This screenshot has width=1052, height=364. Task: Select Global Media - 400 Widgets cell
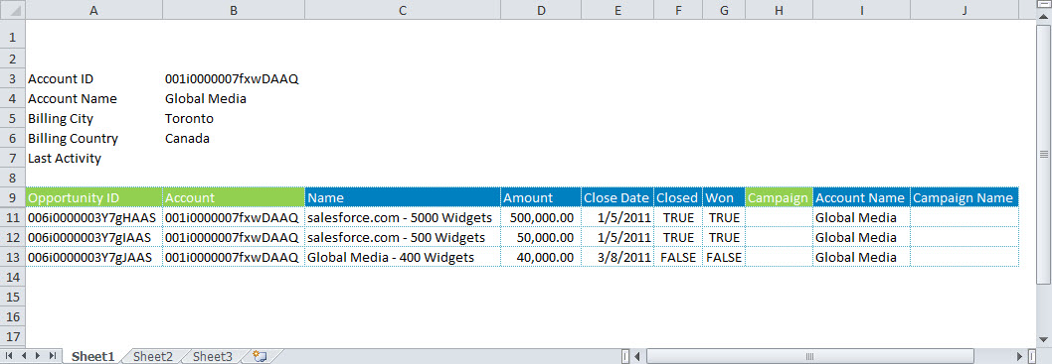tap(402, 257)
